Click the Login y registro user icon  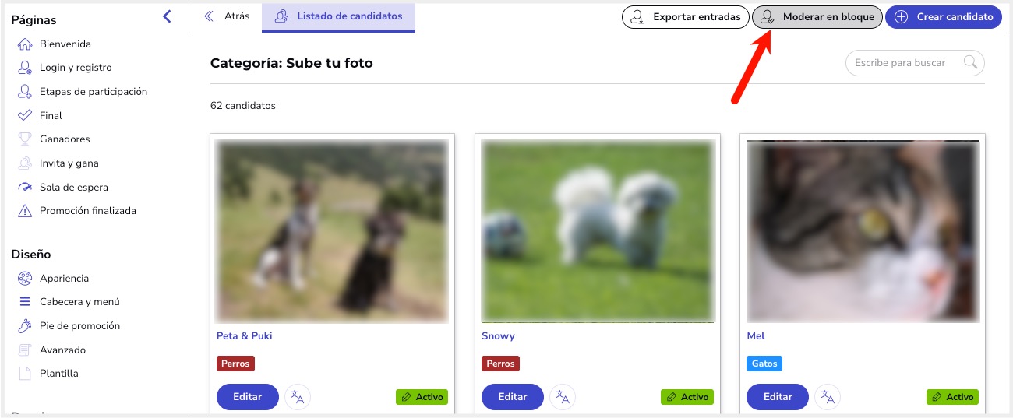25,68
